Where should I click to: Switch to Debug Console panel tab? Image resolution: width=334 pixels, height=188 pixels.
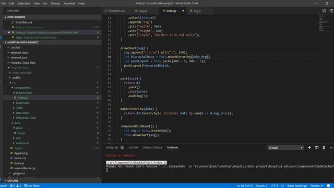click(x=152, y=147)
